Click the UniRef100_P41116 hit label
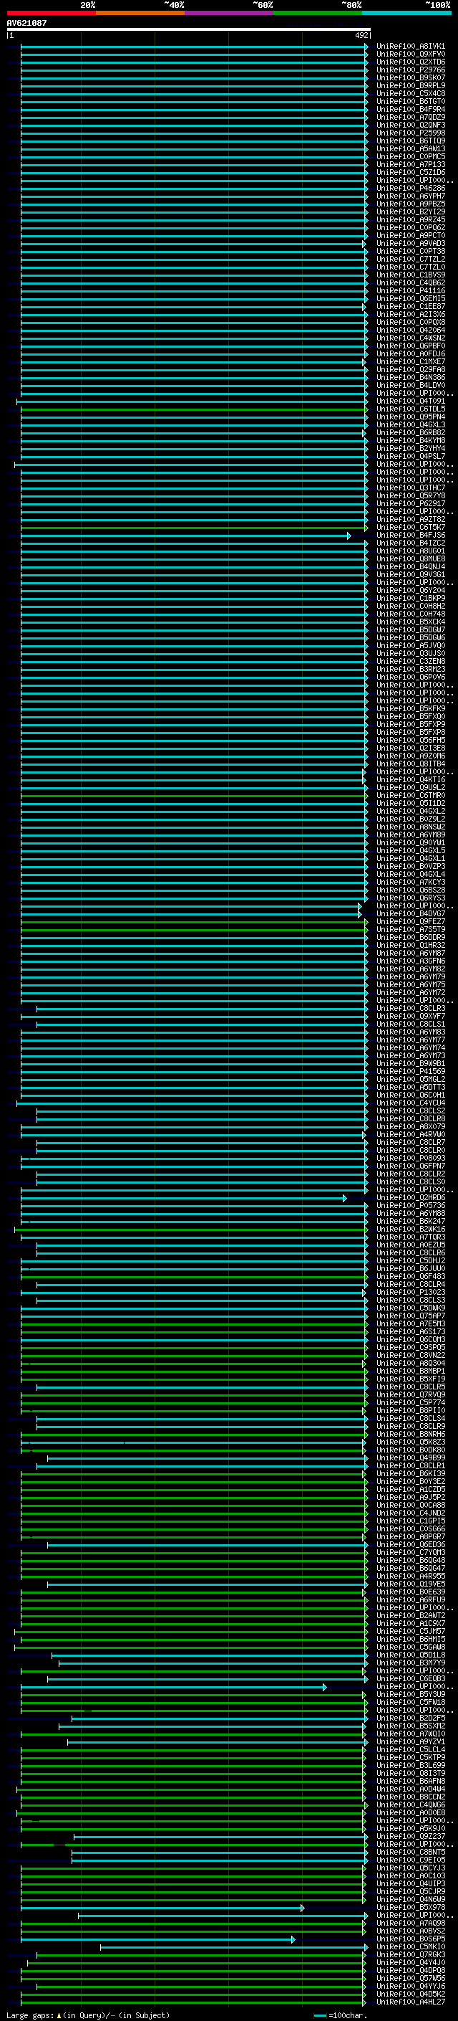The height and width of the screenshot is (2021, 458). pyautogui.click(x=410, y=291)
